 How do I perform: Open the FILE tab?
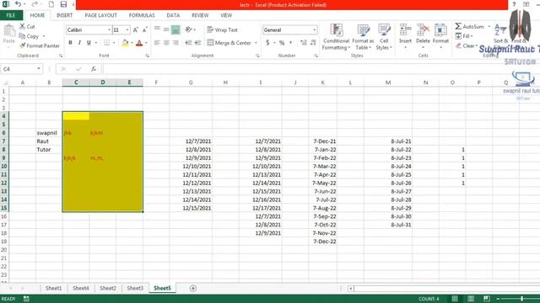[11, 15]
